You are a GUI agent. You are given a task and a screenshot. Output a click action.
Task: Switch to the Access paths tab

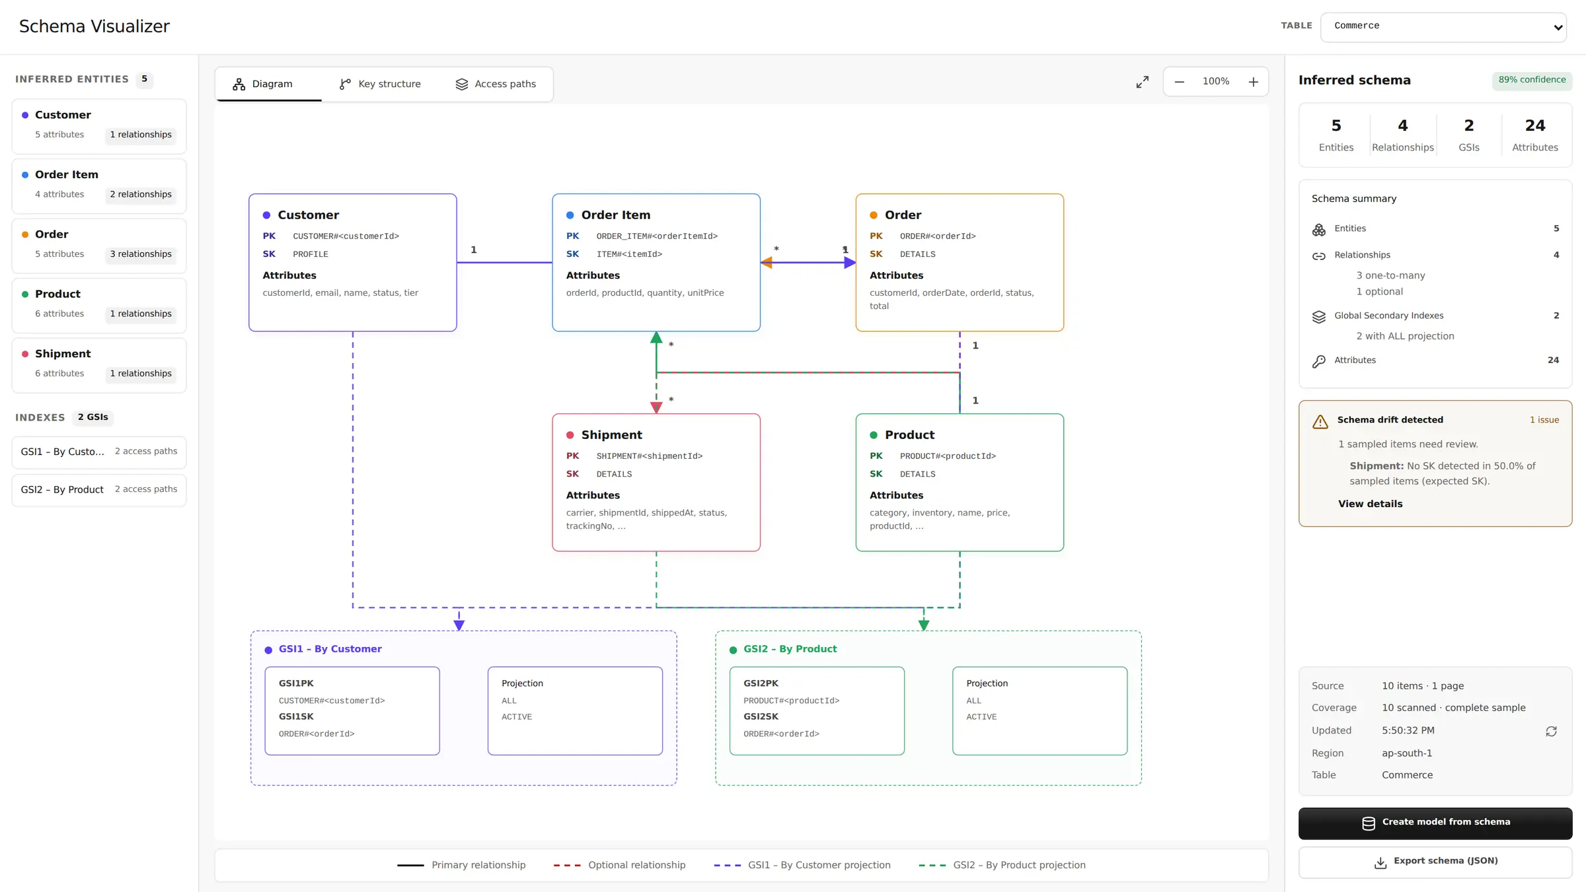pyautogui.click(x=496, y=84)
